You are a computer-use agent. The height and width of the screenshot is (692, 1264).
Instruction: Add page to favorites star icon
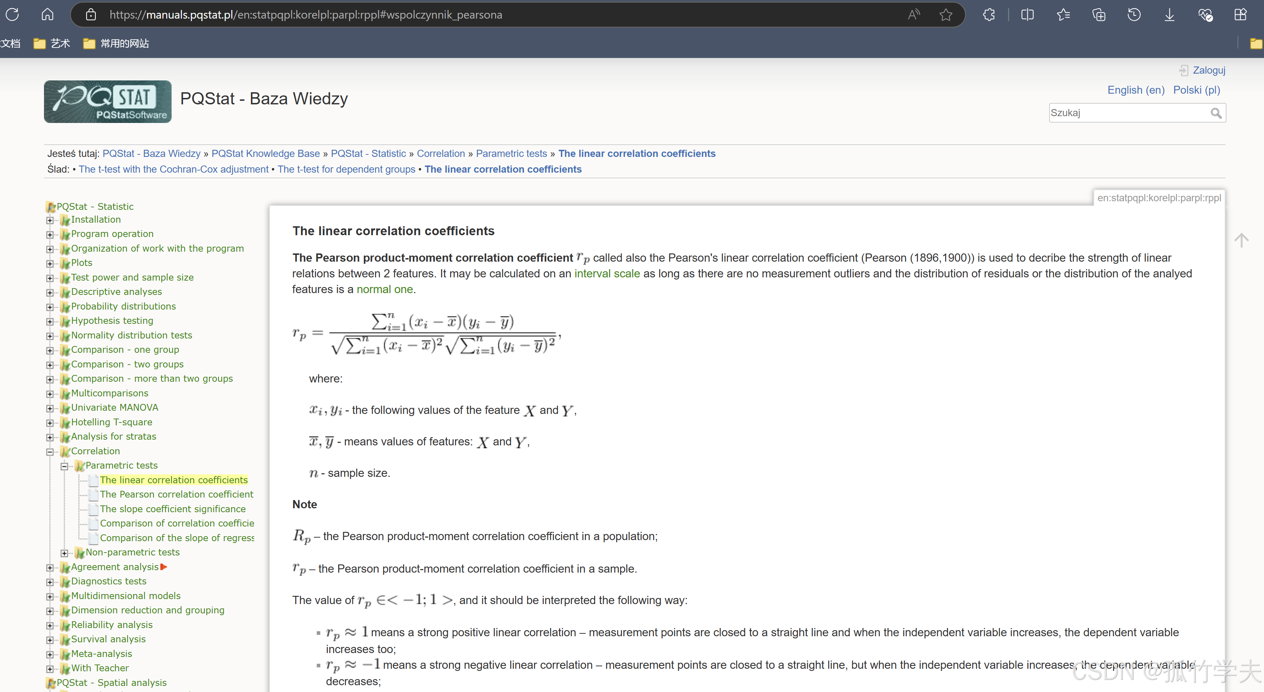945,15
